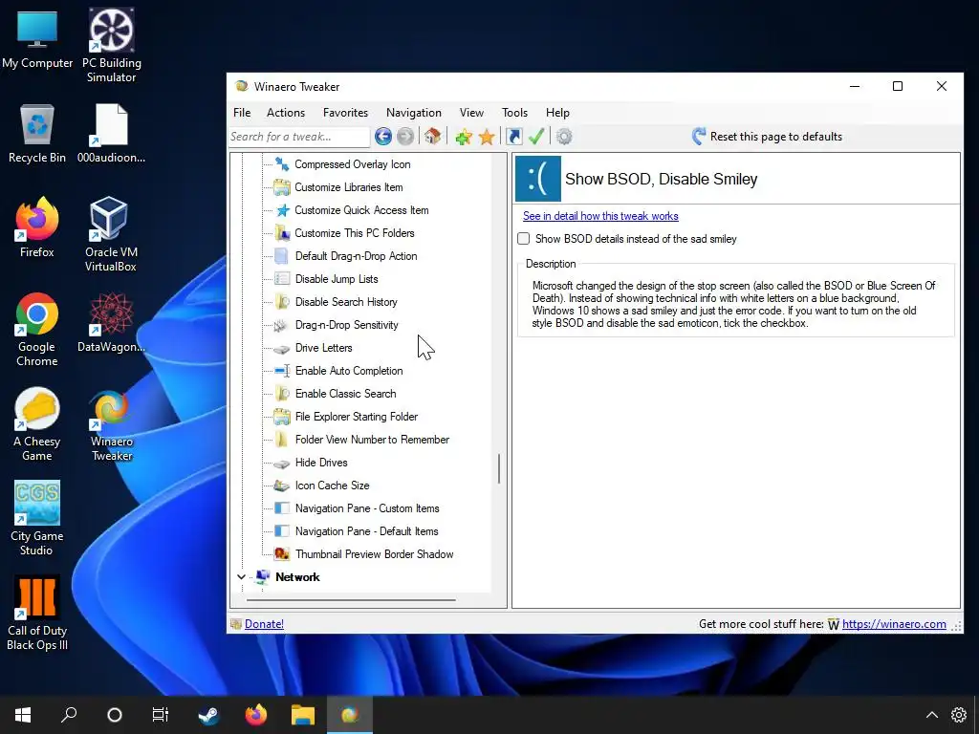Viewport: 979px width, 734px height.
Task: Select Disable Search History item
Action: [346, 302]
